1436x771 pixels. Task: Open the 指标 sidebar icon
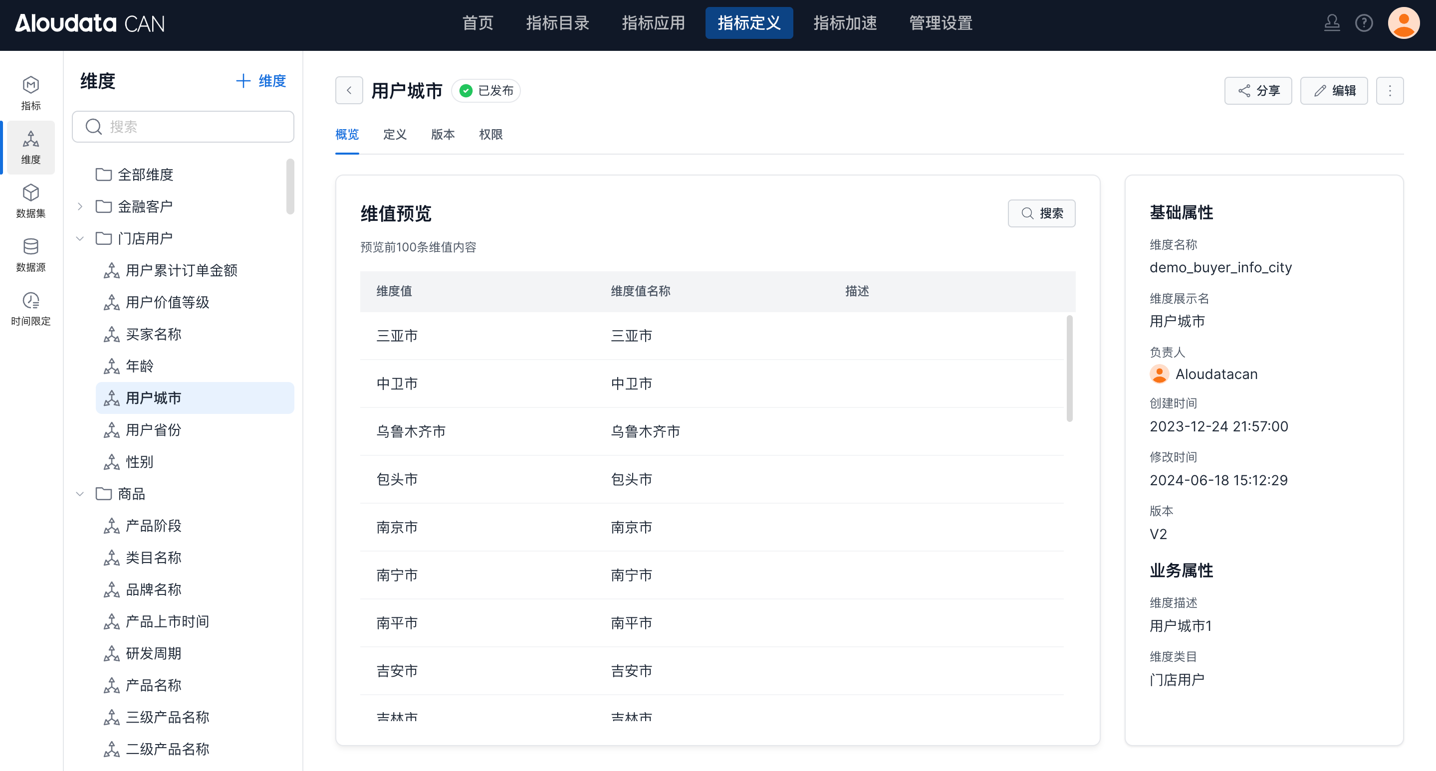pyautogui.click(x=30, y=93)
